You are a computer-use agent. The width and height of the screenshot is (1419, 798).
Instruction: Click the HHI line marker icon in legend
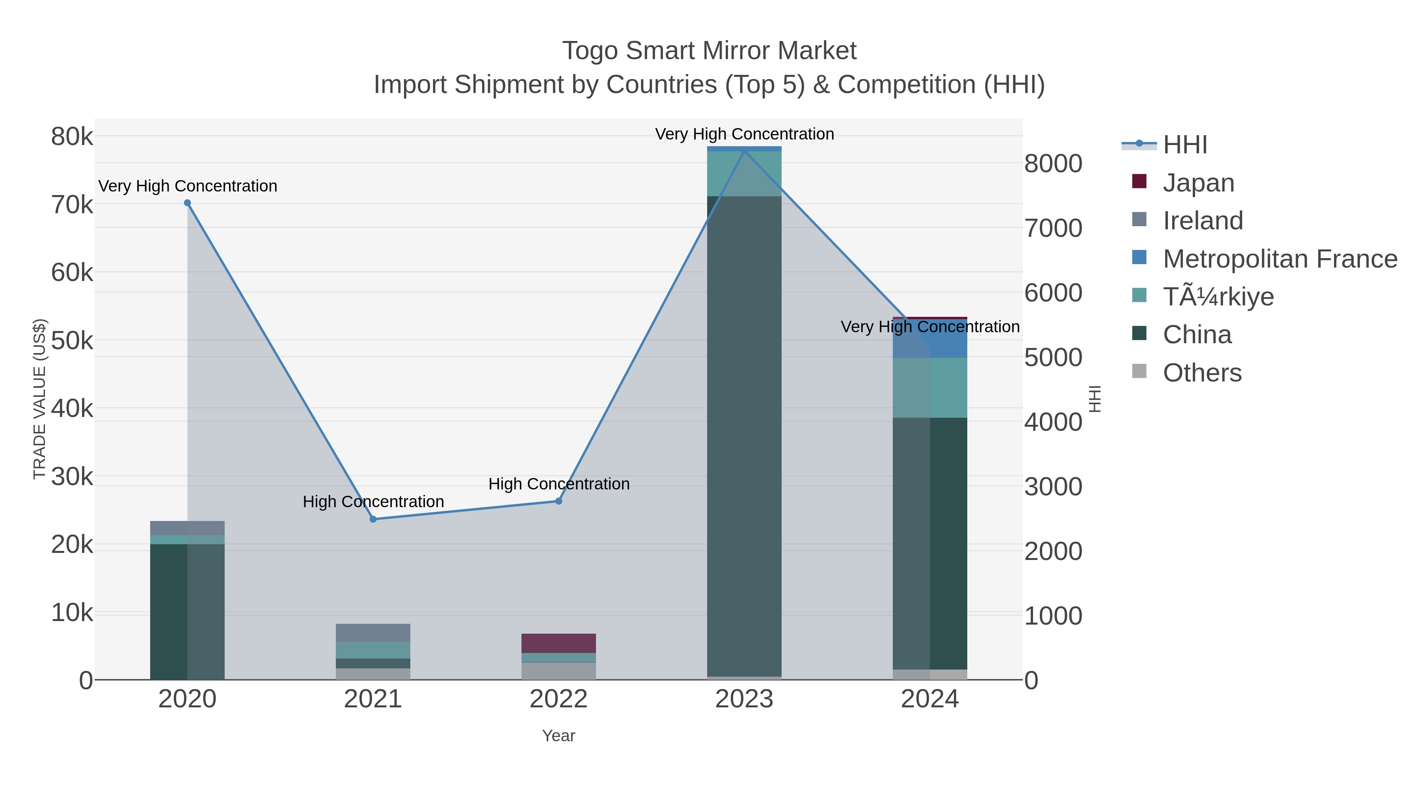pos(1139,144)
